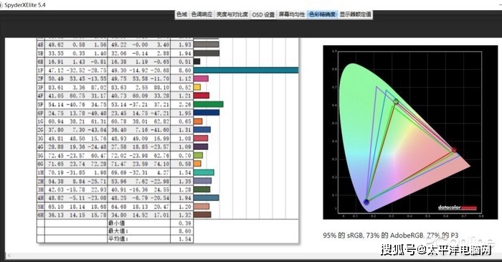Open the 显示器额定值 tab
Screen dimensions: 502x262
pyautogui.click(x=356, y=14)
